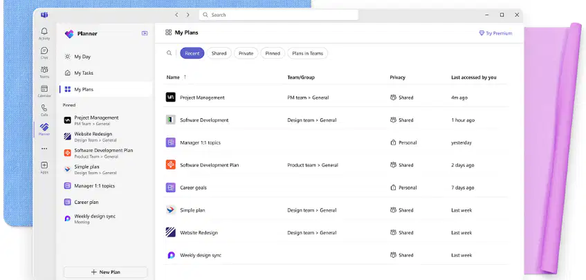Click the orange Software Development Plan icon in table

coord(171,165)
